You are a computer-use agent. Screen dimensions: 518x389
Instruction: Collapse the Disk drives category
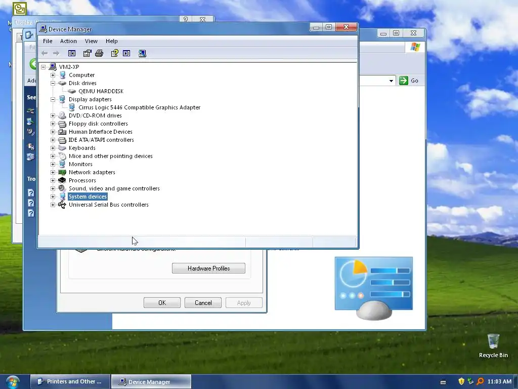pos(53,83)
